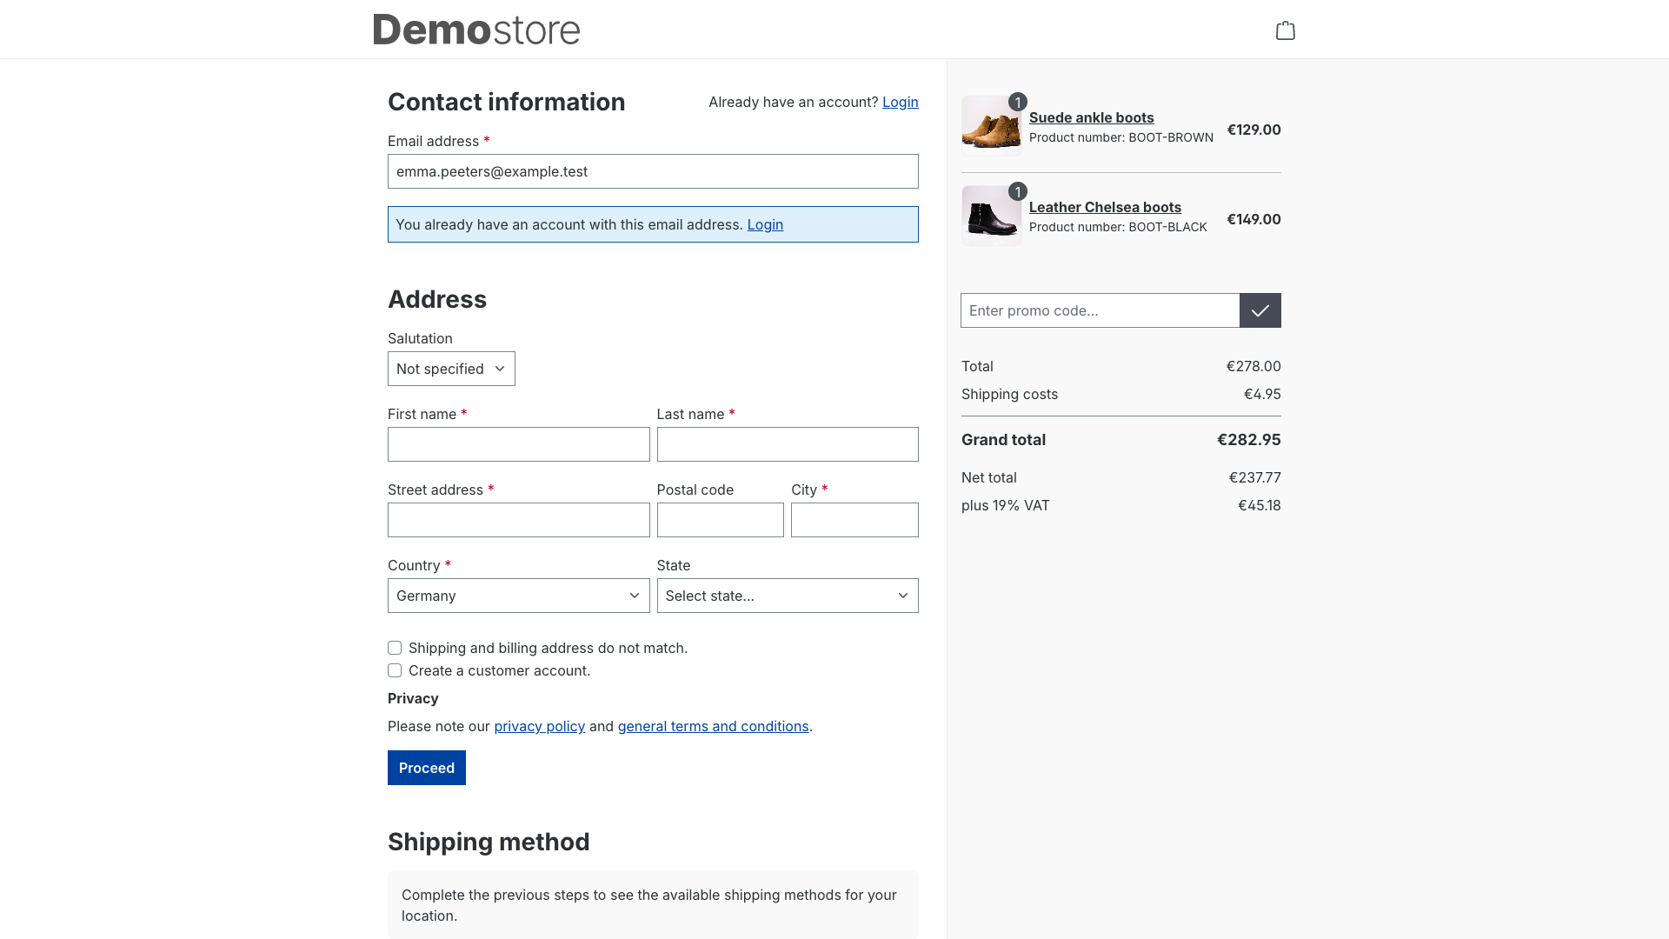Apply promo code with checkmark button

click(x=1260, y=310)
